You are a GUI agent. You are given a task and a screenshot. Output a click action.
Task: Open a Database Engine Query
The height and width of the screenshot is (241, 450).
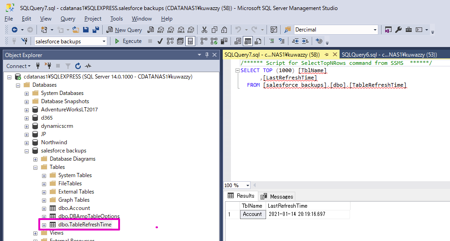point(151,30)
